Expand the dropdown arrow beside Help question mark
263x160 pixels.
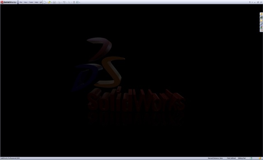click(252, 2)
